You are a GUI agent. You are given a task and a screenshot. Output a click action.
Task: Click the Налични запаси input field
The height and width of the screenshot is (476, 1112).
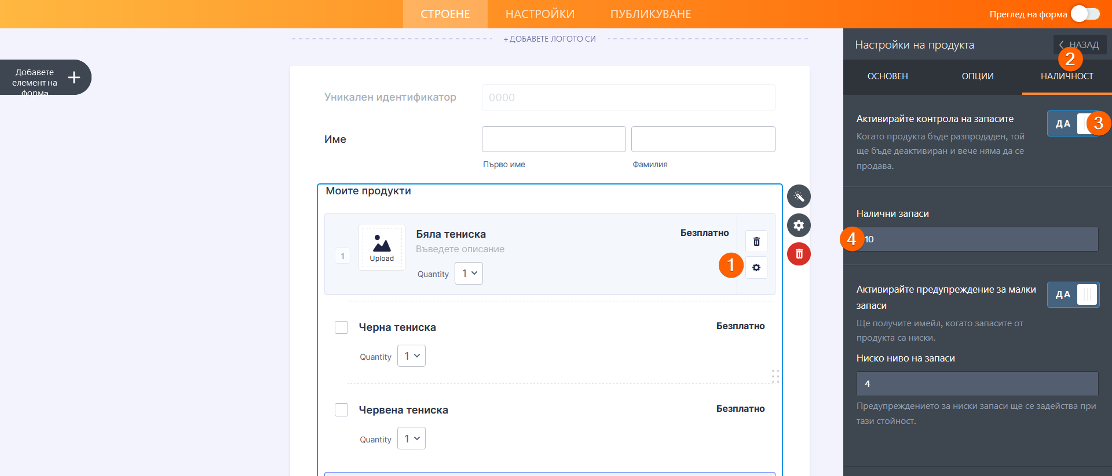click(977, 239)
